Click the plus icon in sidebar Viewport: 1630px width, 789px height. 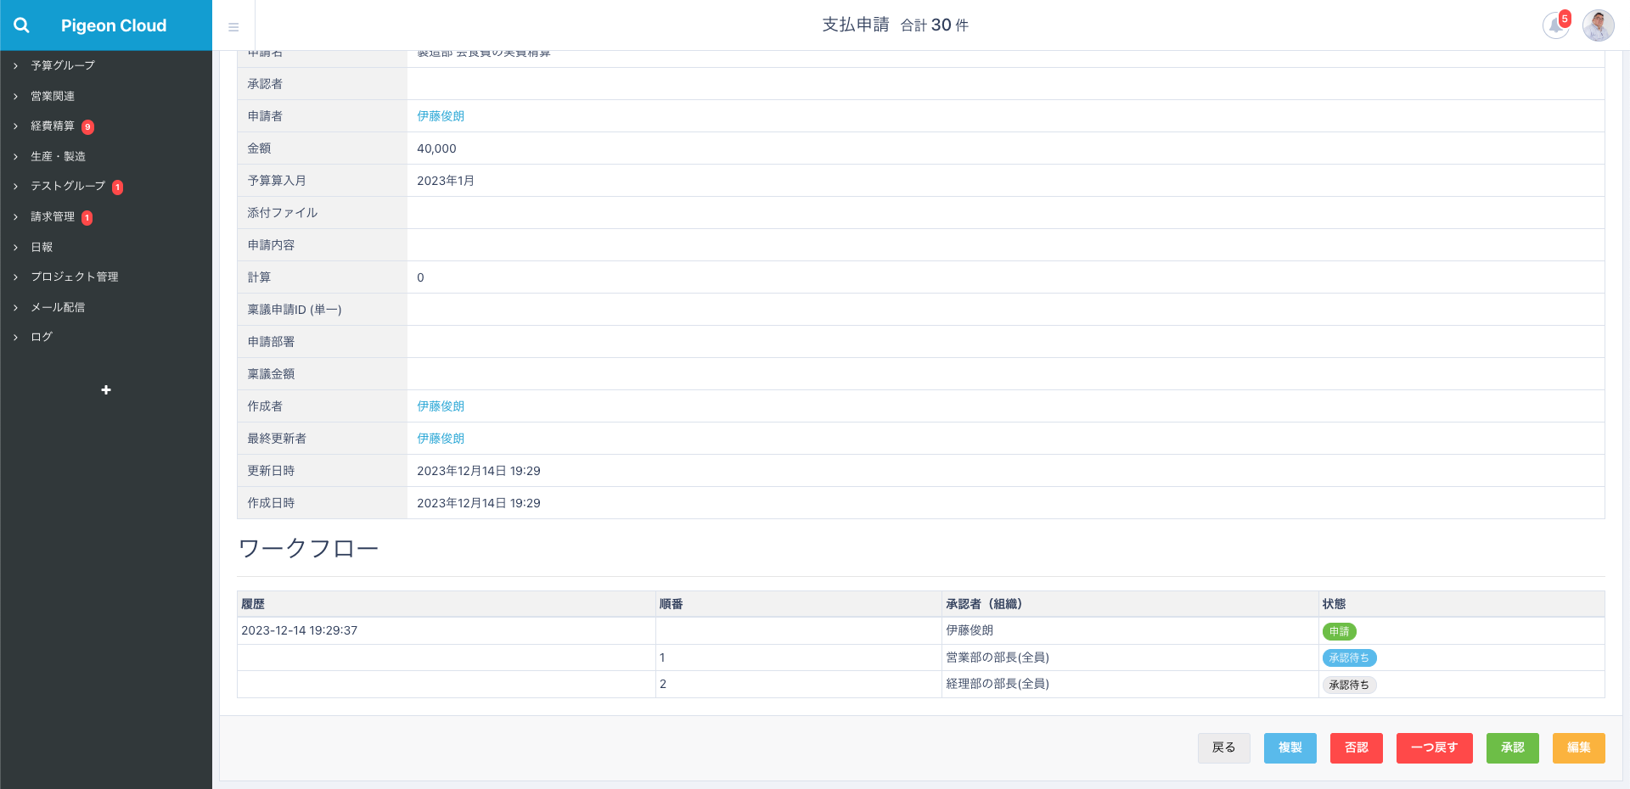pyautogui.click(x=106, y=390)
